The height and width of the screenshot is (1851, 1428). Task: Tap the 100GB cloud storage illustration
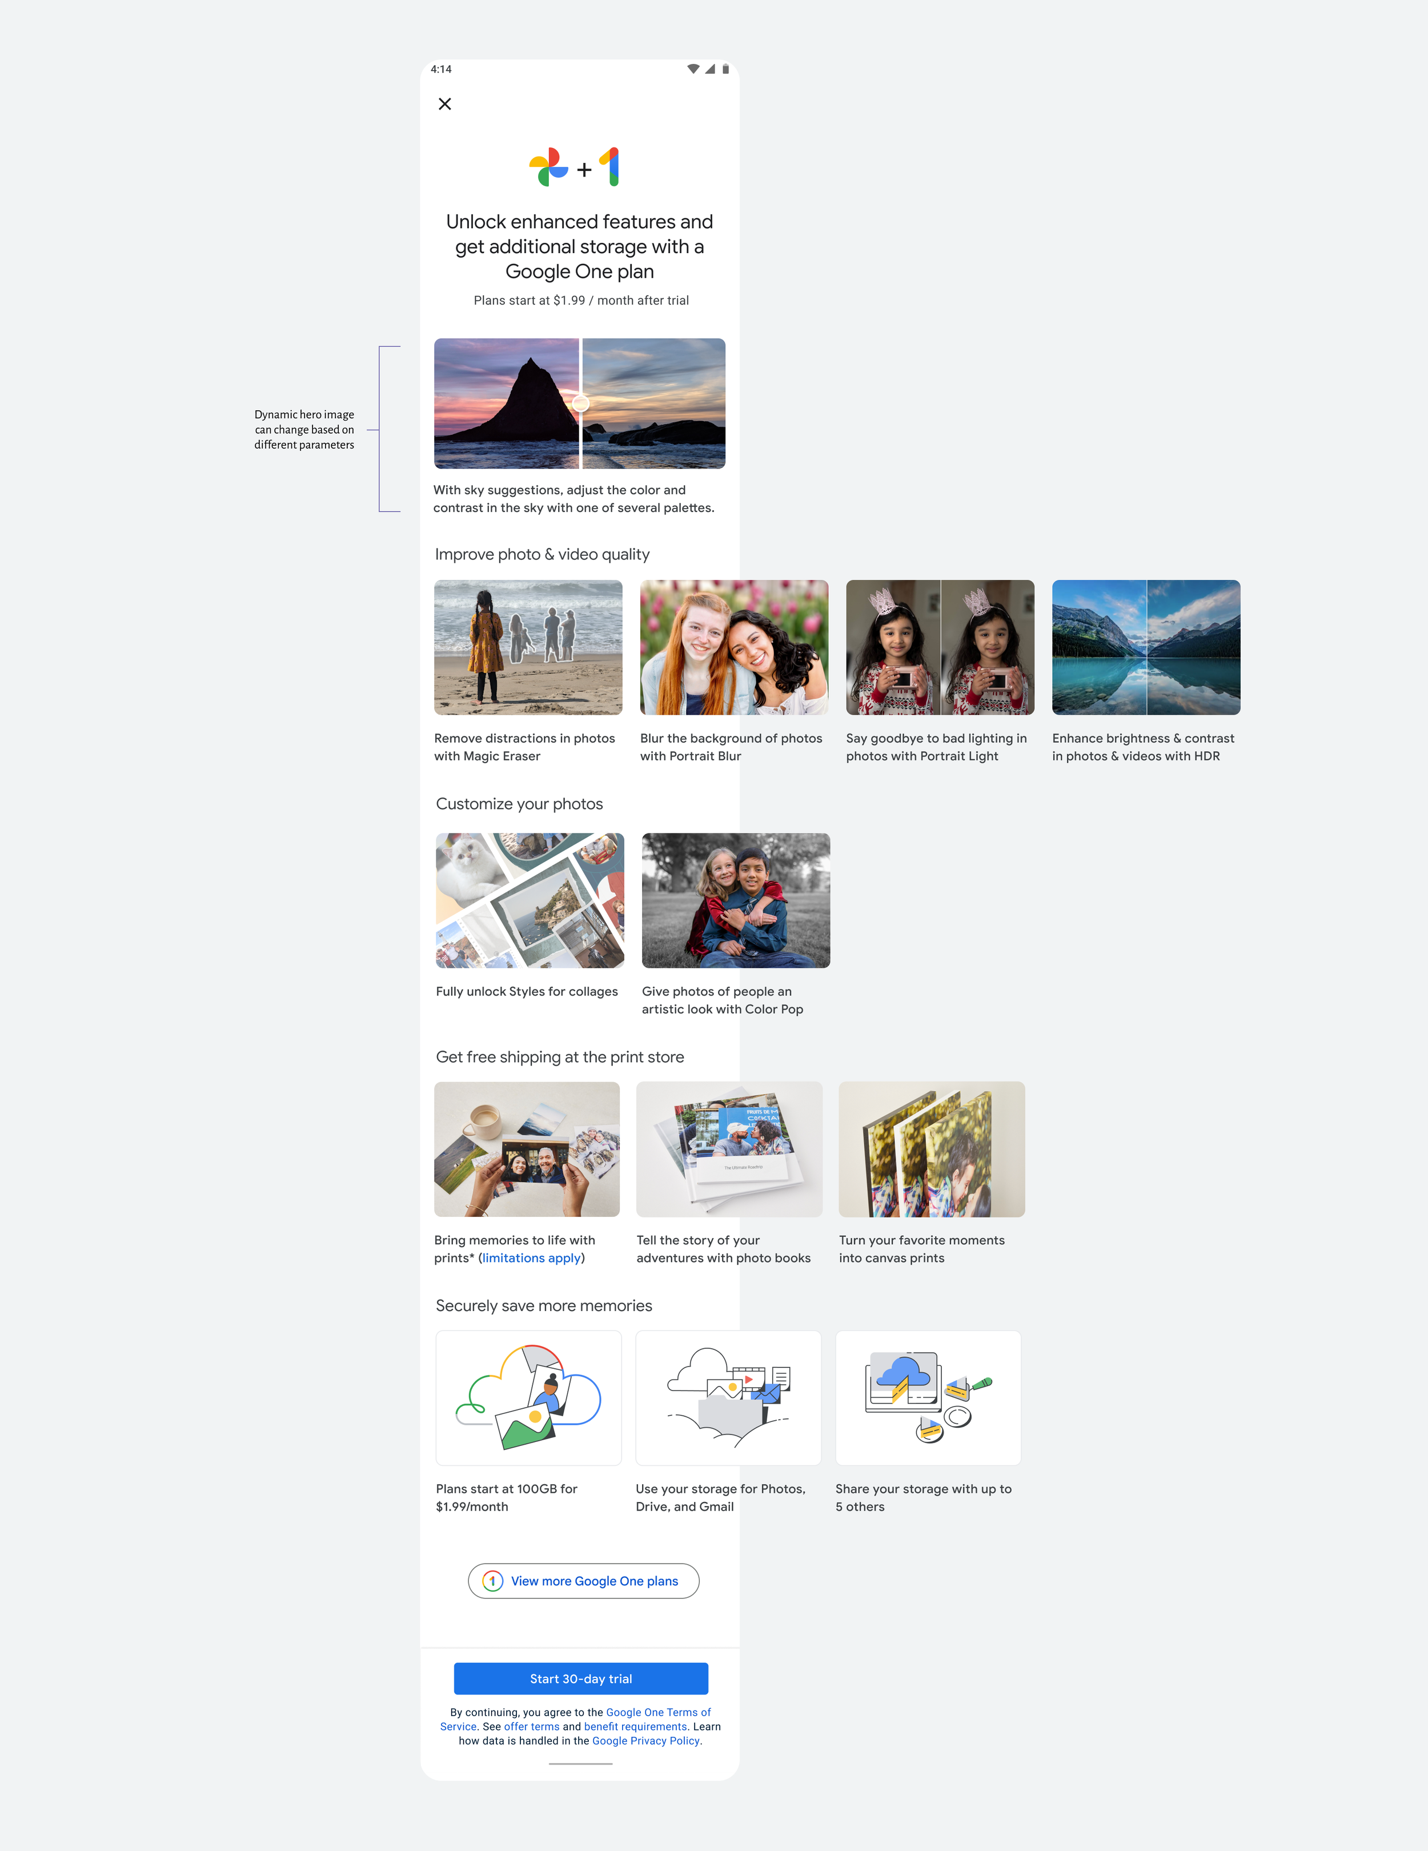pyautogui.click(x=528, y=1397)
